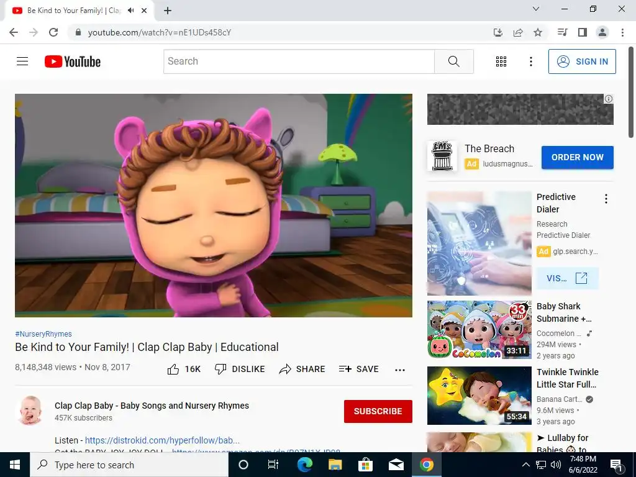Reload the YouTube page

[x=53, y=32]
